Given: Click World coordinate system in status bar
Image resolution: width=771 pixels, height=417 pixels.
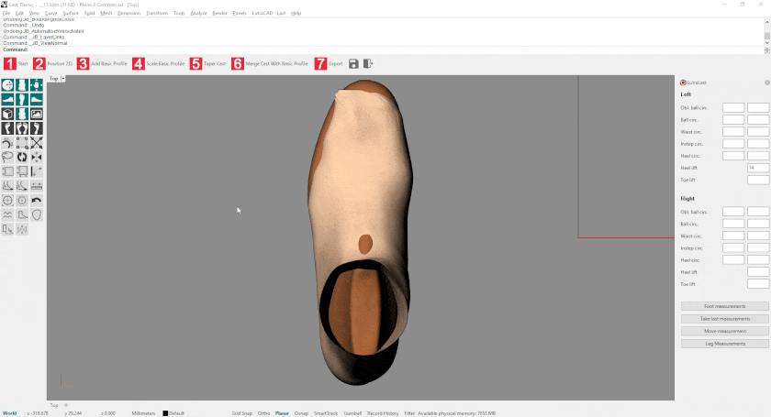Looking at the screenshot, I should (x=9, y=413).
